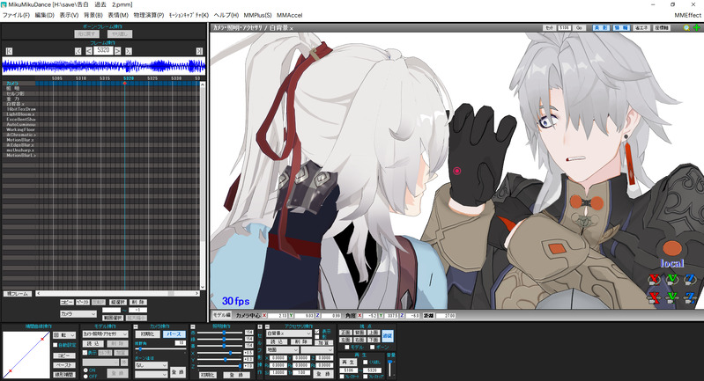Toggle the 表示 checkbox in model panel
This screenshot has width=704, height=381.
85,353
